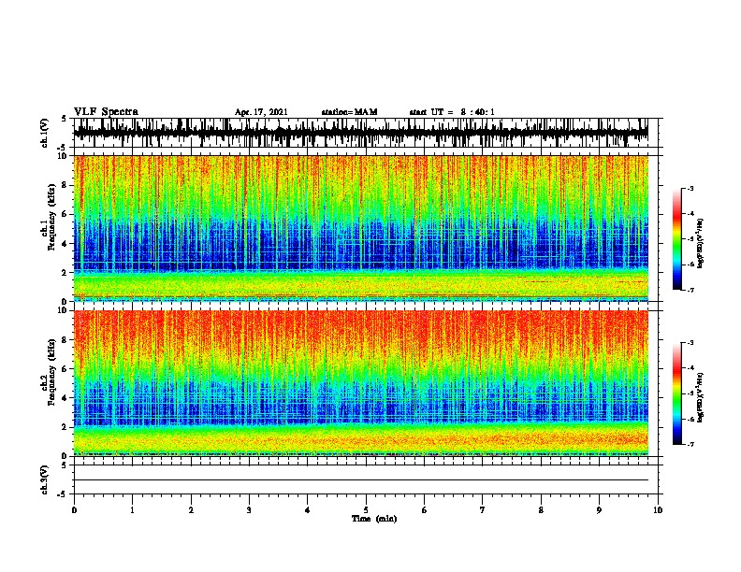Screen dimensions: 741x572
Task: Click the "ch.3(V)" axis label
Action: [45, 479]
